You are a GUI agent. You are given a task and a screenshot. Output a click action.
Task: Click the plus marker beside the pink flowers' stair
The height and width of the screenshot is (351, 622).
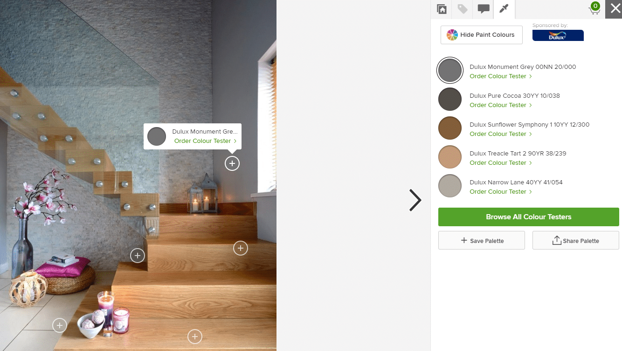click(x=137, y=256)
